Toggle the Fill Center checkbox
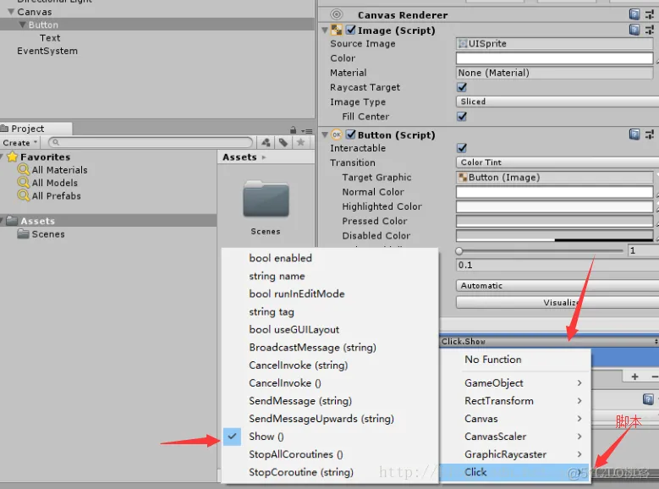Screen dimensions: 659x489 coord(462,116)
